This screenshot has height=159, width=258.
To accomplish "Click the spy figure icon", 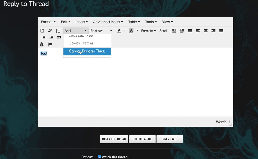I will point(42,44).
